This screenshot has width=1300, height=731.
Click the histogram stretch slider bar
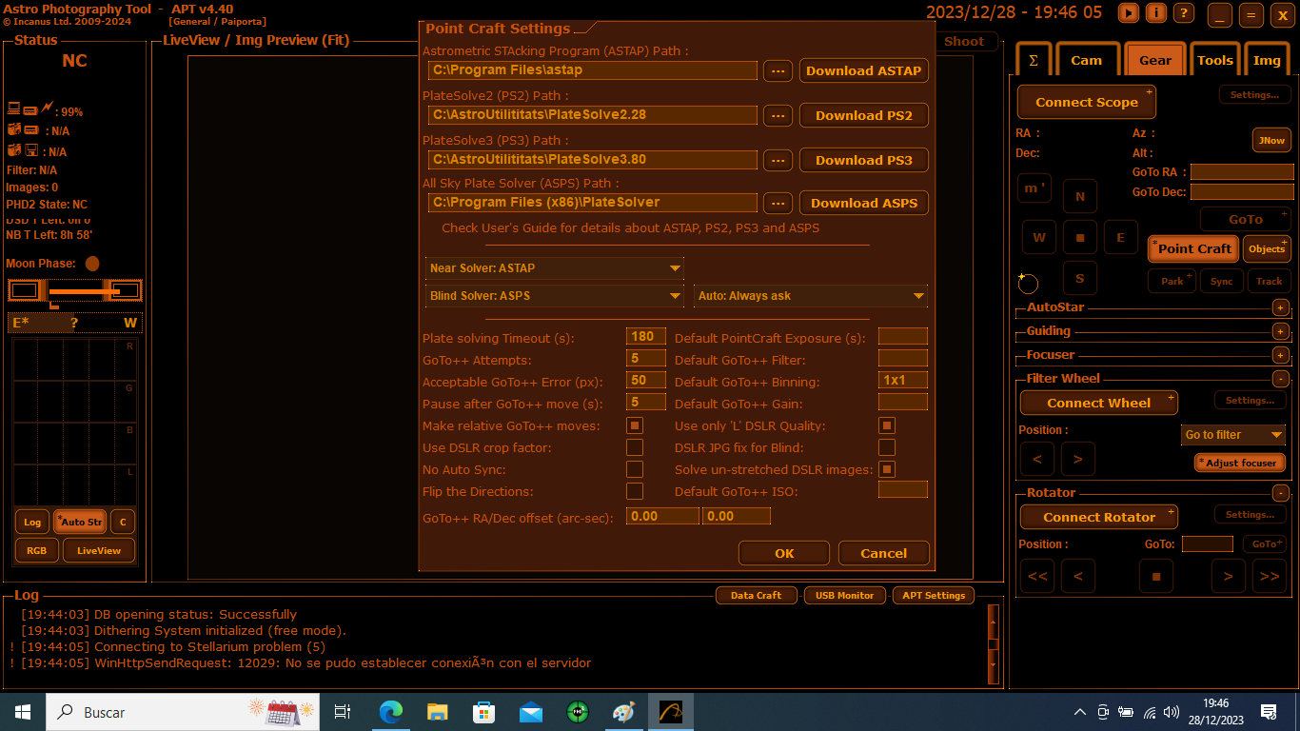pos(75,290)
